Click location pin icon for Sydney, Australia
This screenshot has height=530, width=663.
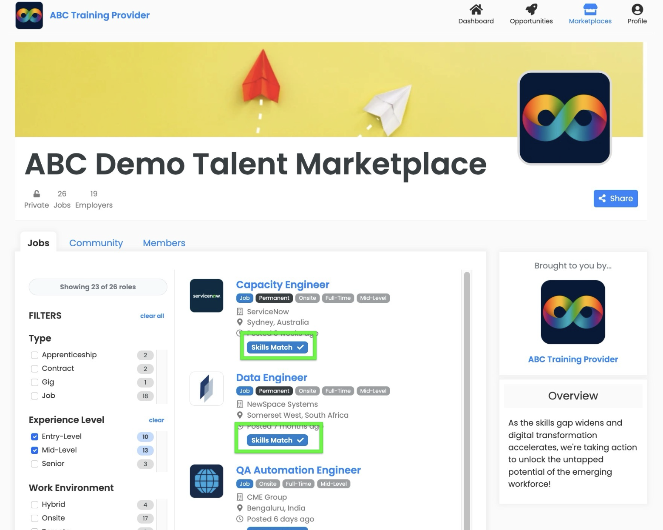coord(240,322)
